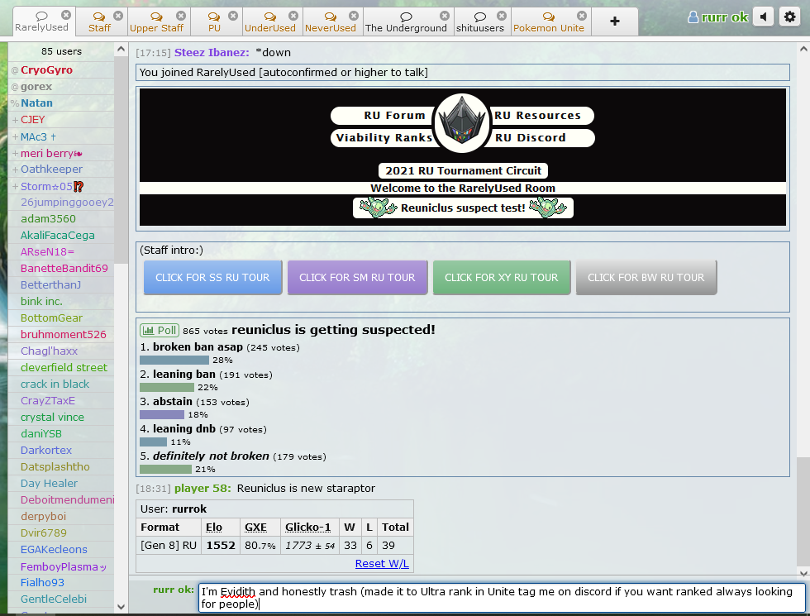Select user CJEY in list
The height and width of the screenshot is (616, 810).
61,119
